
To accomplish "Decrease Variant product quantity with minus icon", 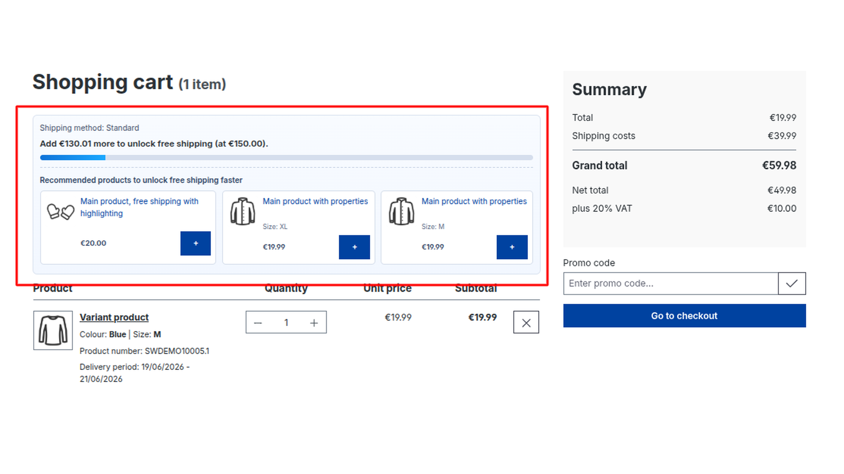I will [x=258, y=323].
